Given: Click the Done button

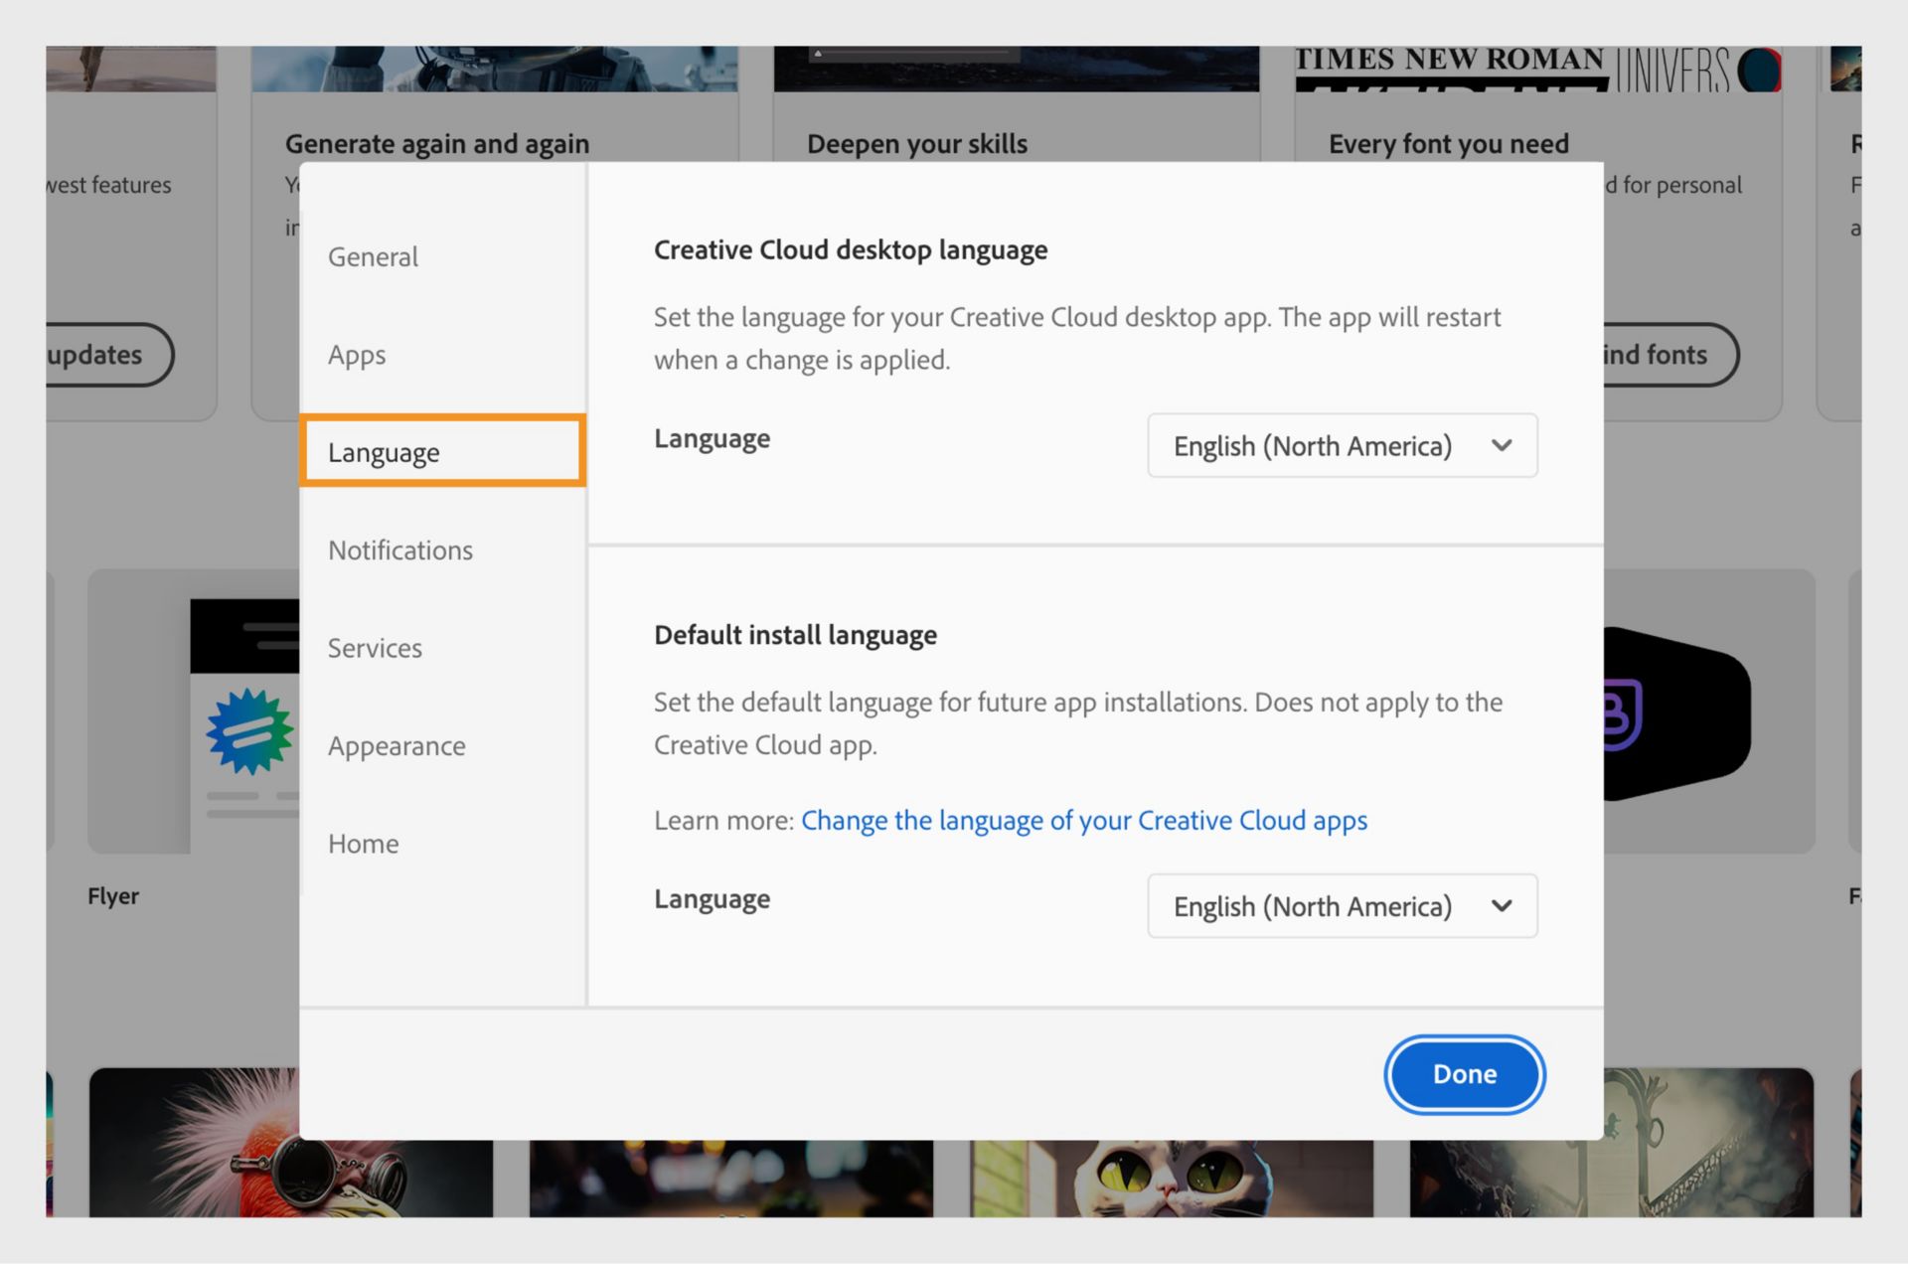Looking at the screenshot, I should tap(1464, 1074).
